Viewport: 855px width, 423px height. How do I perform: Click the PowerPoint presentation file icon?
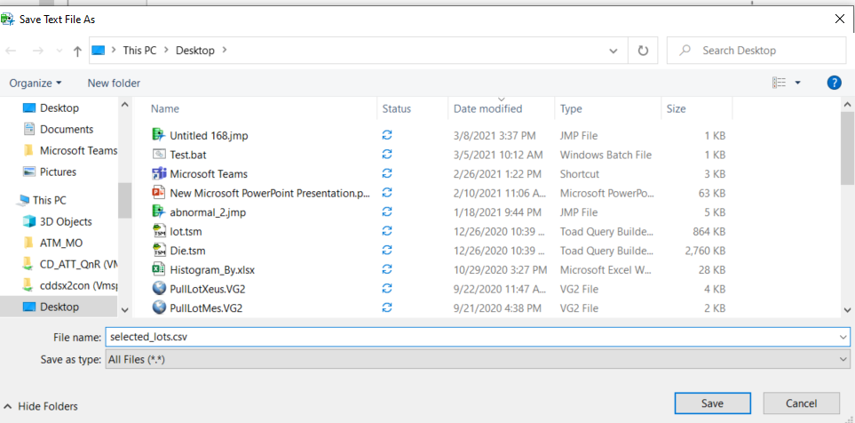(x=159, y=193)
